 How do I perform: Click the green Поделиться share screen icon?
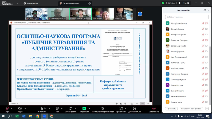click(x=84, y=108)
